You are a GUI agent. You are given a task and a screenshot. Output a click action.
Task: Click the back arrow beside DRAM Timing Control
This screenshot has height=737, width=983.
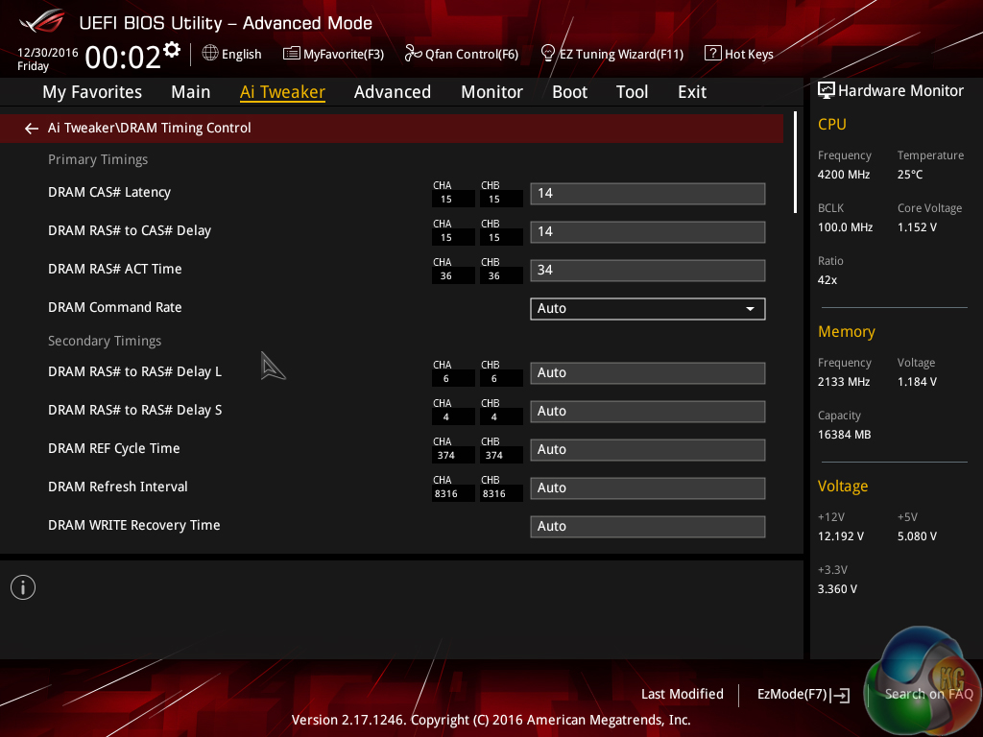tap(32, 128)
